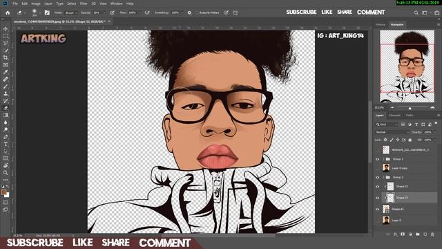442x249 pixels.
Task: Open the Flow value dropdown arrow
Action: [140, 12]
